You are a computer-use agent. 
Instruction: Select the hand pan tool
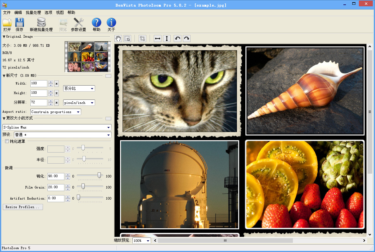pos(118,39)
